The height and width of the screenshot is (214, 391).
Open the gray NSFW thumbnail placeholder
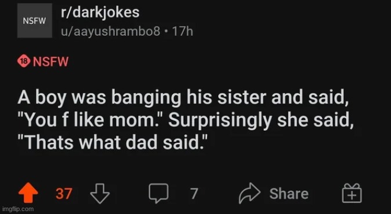[x=35, y=20]
